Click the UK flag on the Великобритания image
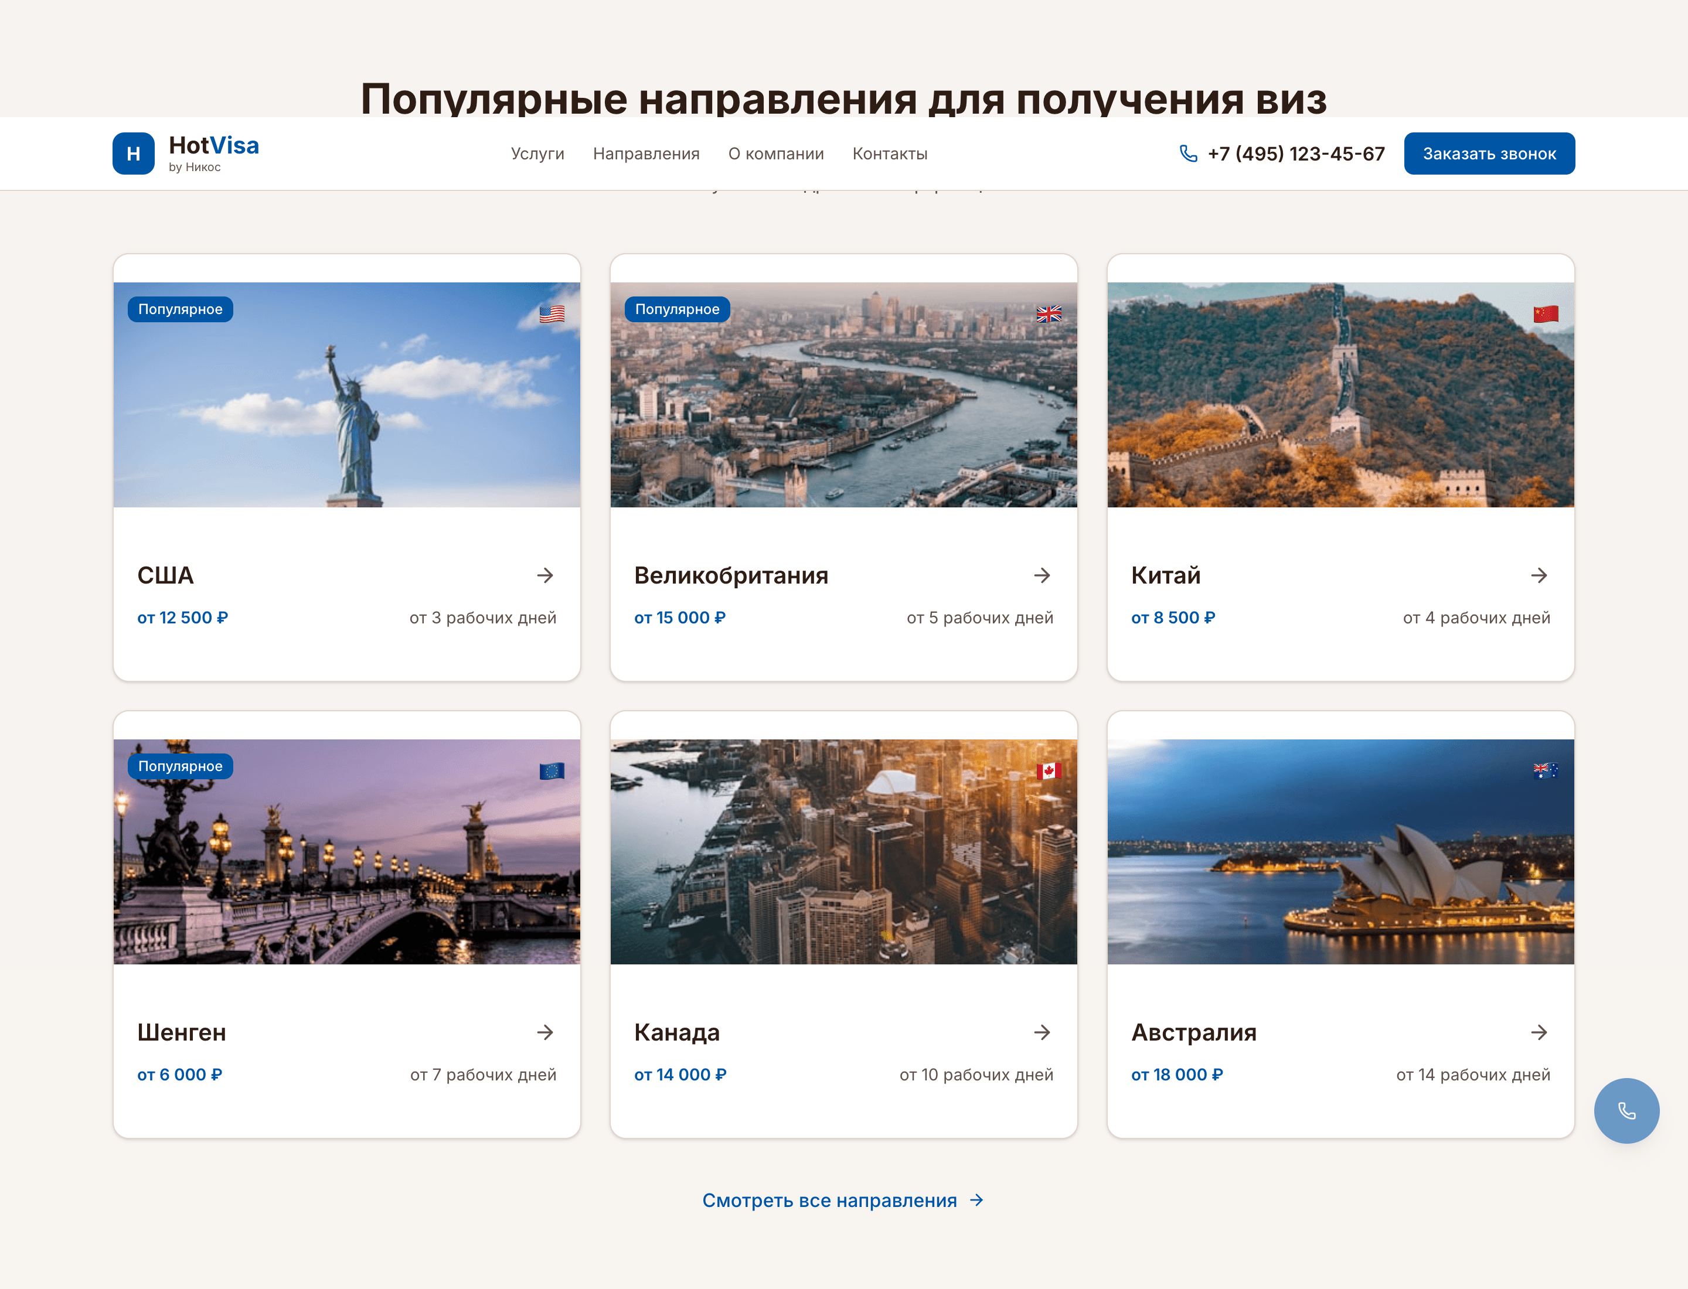The image size is (1688, 1289). [x=1049, y=314]
